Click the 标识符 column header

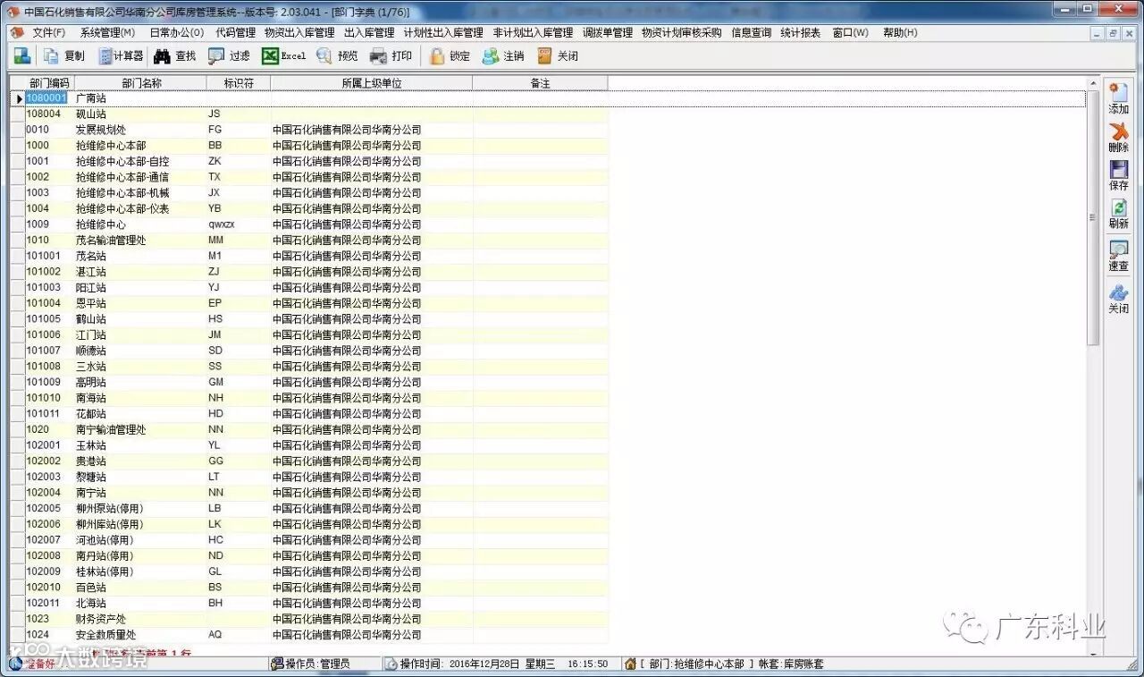(239, 83)
